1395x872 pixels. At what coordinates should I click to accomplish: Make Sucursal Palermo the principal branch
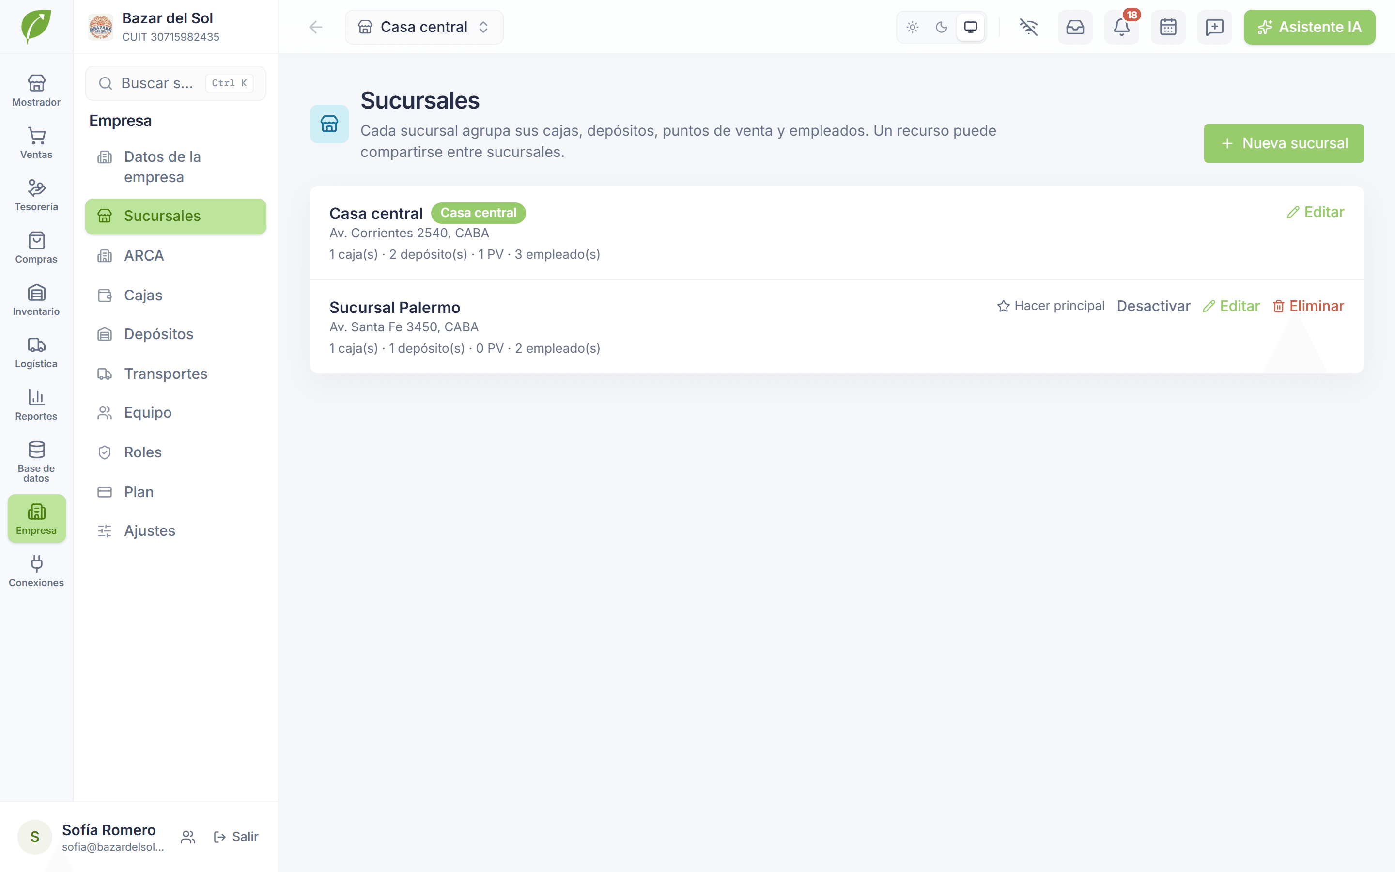click(1051, 306)
